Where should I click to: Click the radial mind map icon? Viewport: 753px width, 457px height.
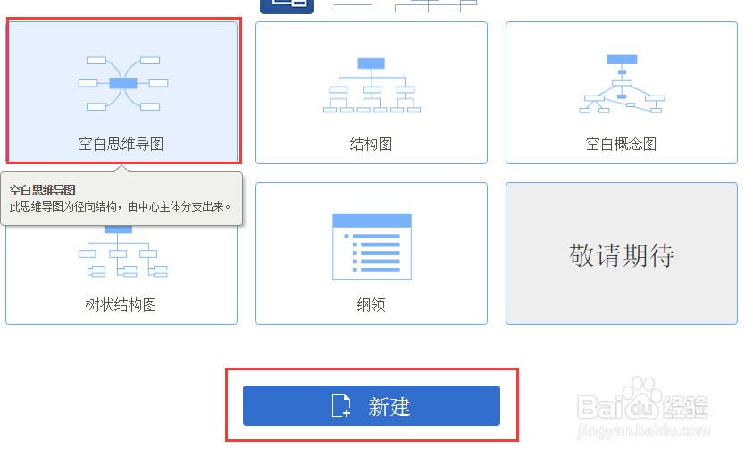pos(123,84)
